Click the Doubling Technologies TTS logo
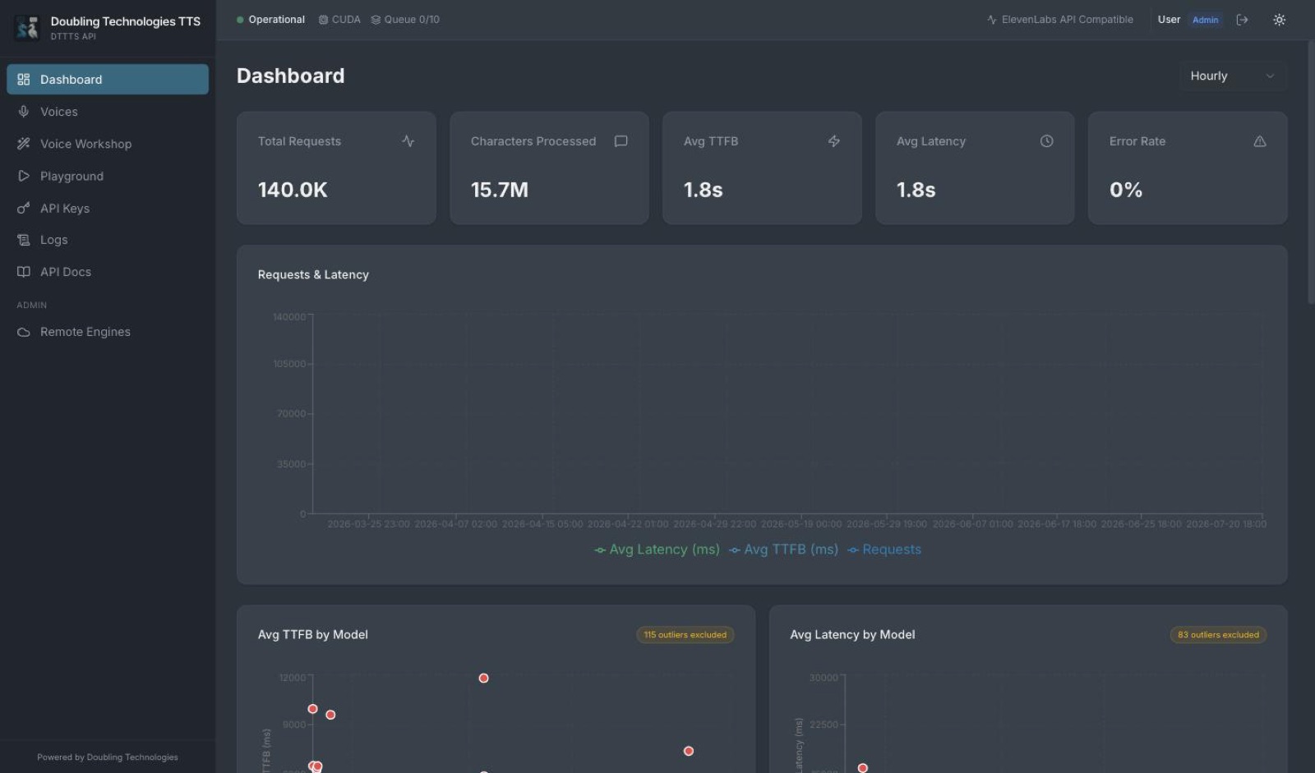 click(27, 28)
